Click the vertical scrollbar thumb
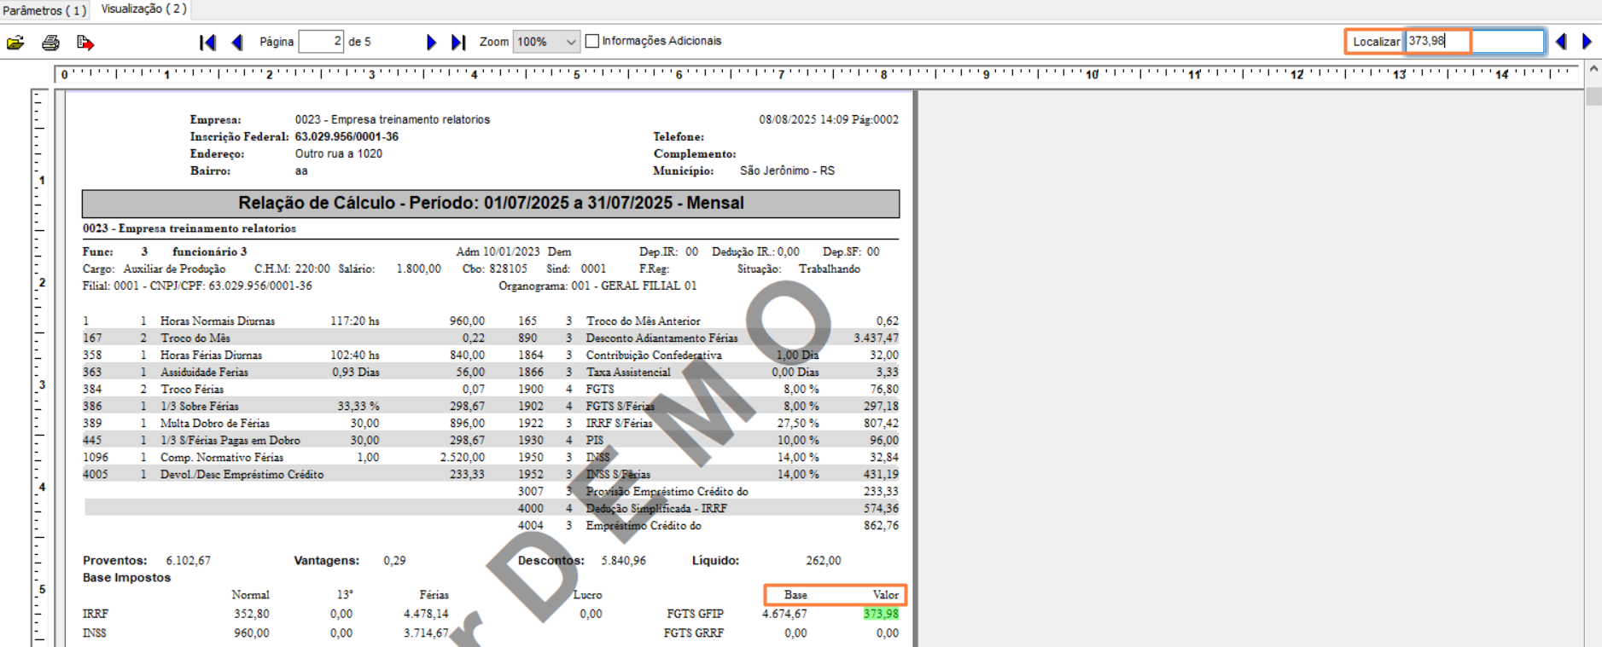The height and width of the screenshot is (647, 1602). pyautogui.click(x=1593, y=95)
